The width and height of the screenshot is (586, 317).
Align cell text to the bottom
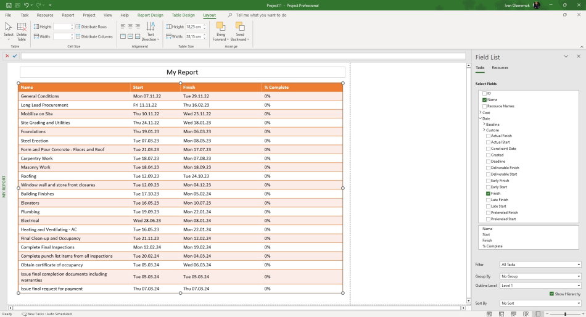[x=138, y=36]
